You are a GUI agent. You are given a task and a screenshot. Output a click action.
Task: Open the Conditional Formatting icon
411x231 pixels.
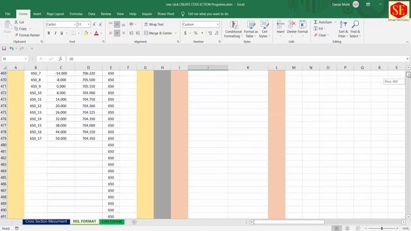pyautogui.click(x=233, y=24)
